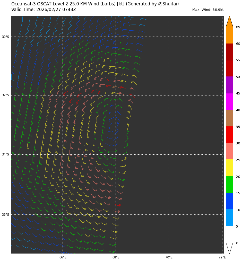
Task: Click the magenta 40–45 kt colorbar band
Action: pos(229,102)
